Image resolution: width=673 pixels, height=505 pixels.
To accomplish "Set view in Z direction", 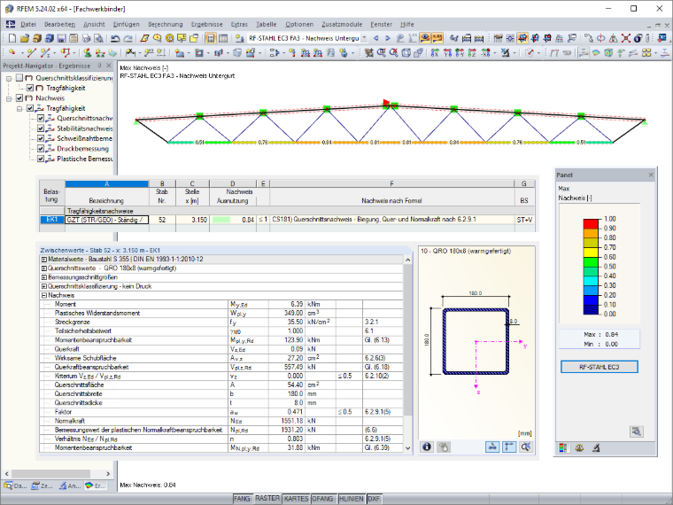I will point(472,52).
